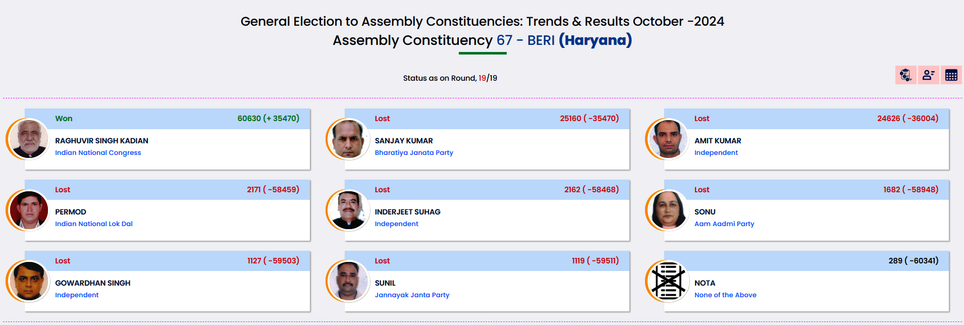The width and height of the screenshot is (964, 325).
Task: Click the candidate list person icon
Action: 928,75
